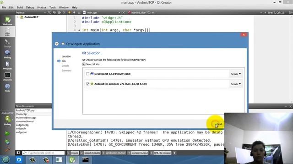Screen dimensions: 293x164
Task: Select mainwindow.ui in Open Documents
Action: click(25, 121)
